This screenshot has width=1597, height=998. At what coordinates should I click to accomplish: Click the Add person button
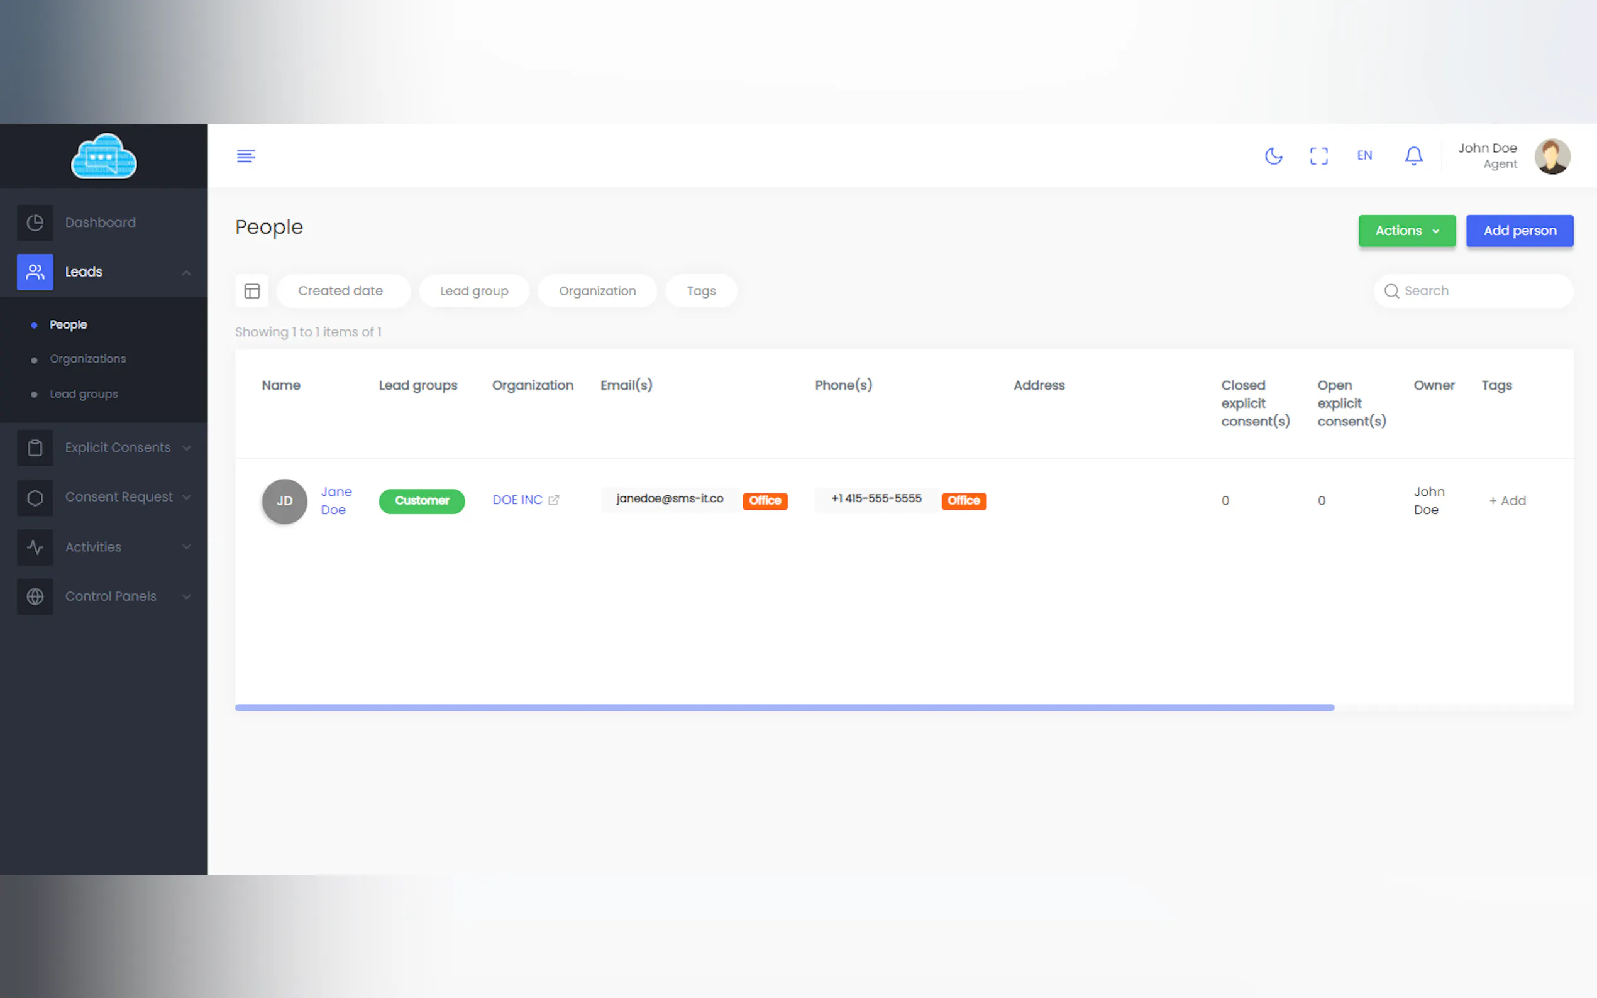tap(1519, 231)
